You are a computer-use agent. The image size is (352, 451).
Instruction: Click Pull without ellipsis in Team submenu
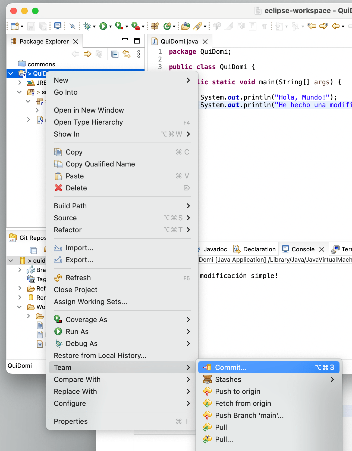click(x=269, y=427)
